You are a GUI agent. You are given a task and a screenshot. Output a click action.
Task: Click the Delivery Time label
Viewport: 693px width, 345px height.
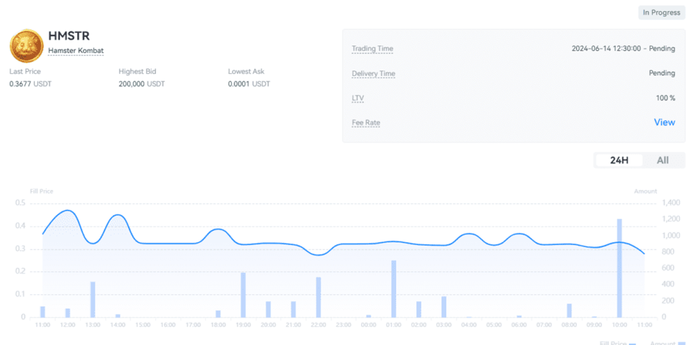373,73
